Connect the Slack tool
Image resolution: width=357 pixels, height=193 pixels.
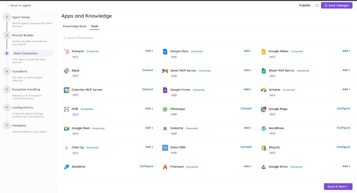point(147,70)
